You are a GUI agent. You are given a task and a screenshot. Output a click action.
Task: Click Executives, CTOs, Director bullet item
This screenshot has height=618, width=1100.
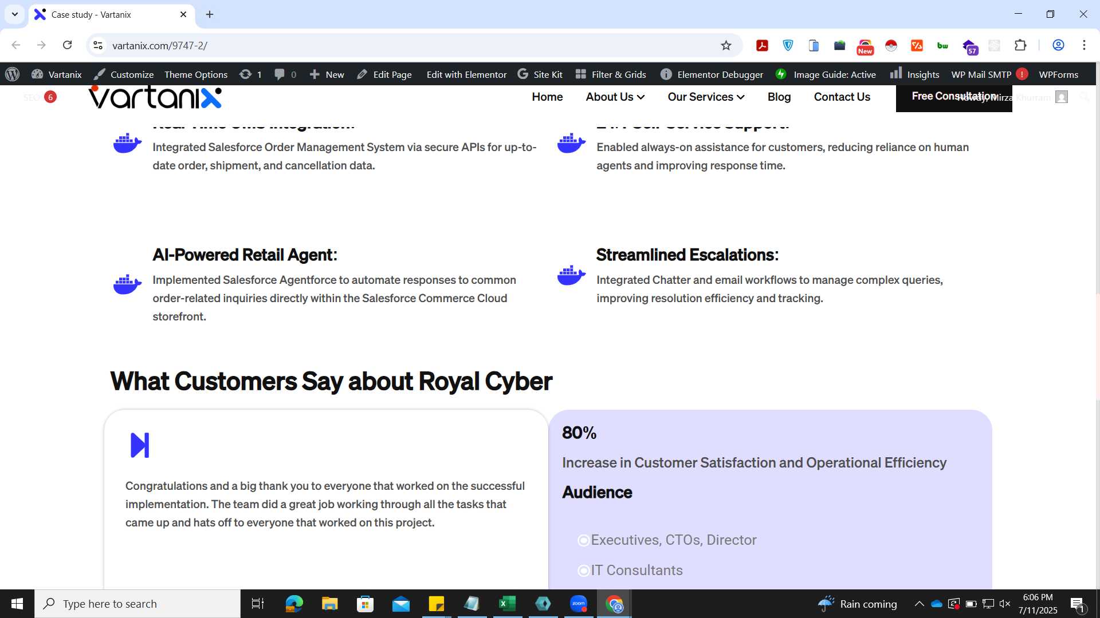click(x=667, y=540)
